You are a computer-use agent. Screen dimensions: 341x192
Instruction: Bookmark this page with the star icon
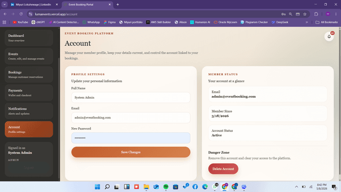[305, 14]
